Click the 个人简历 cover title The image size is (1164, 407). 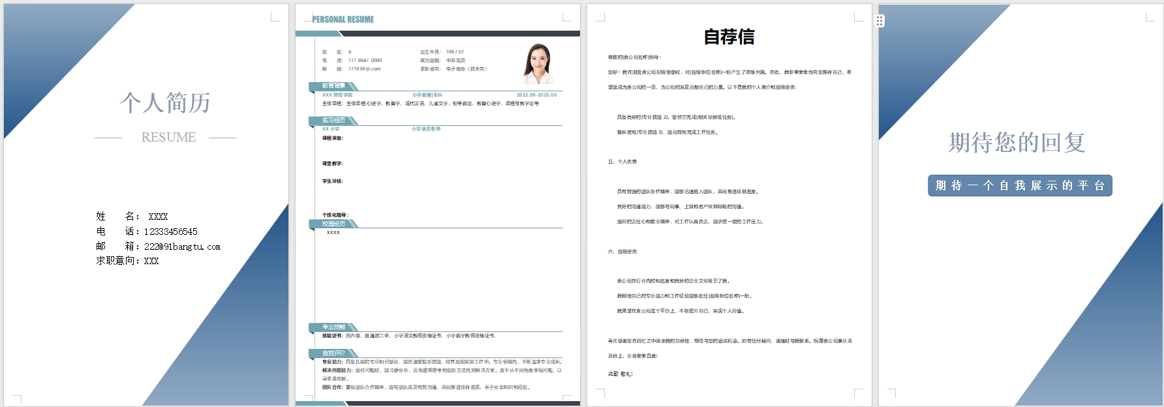(x=165, y=103)
